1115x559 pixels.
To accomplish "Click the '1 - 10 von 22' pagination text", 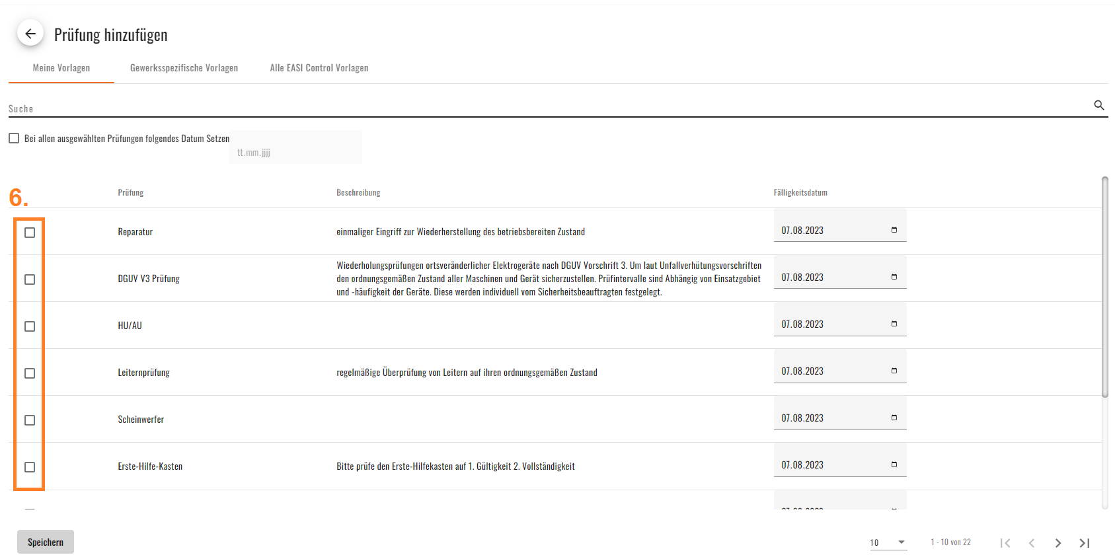I will 950,542.
